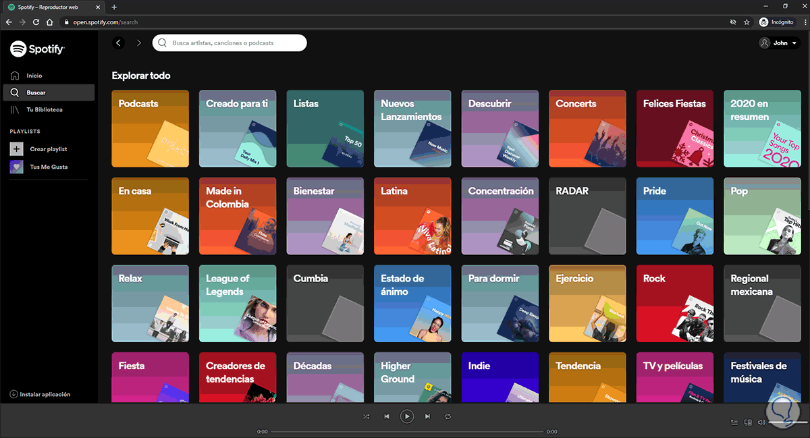Go forward with the Spotify forward arrow
This screenshot has width=810, height=438.
(x=139, y=43)
